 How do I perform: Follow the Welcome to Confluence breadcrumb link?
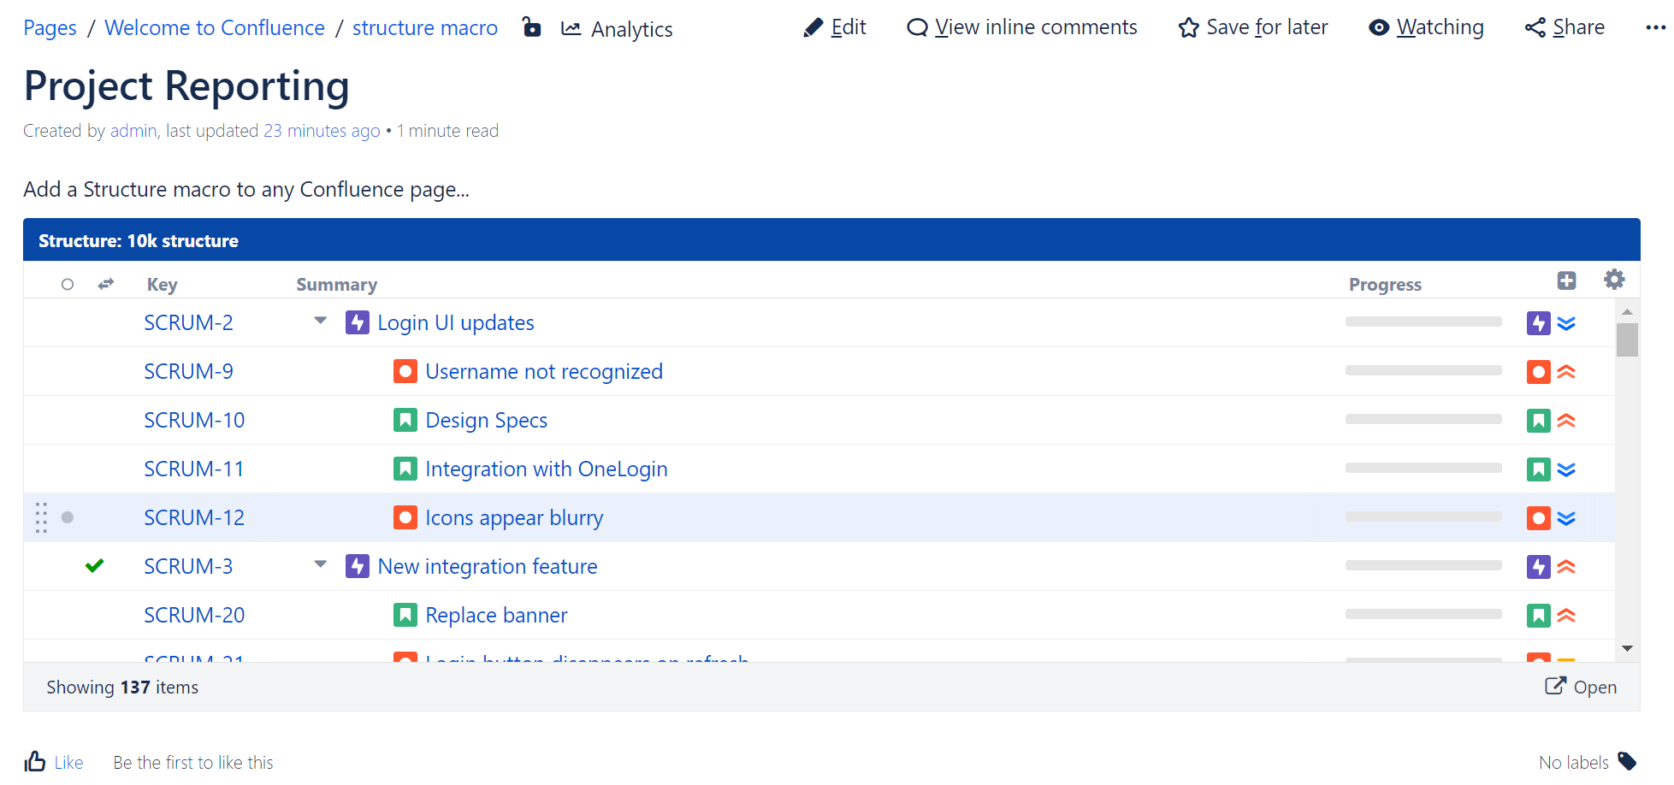(214, 27)
